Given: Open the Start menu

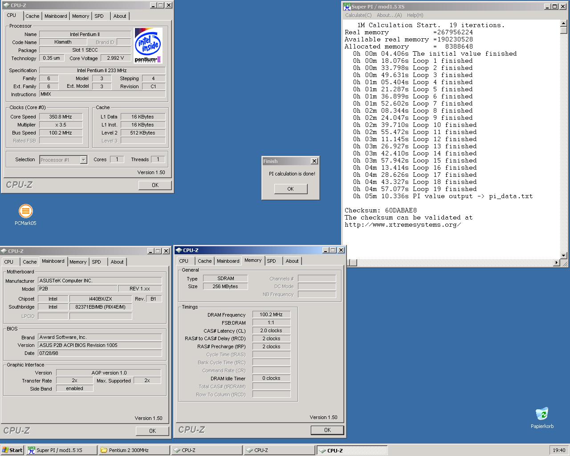Looking at the screenshot, I should [12, 450].
